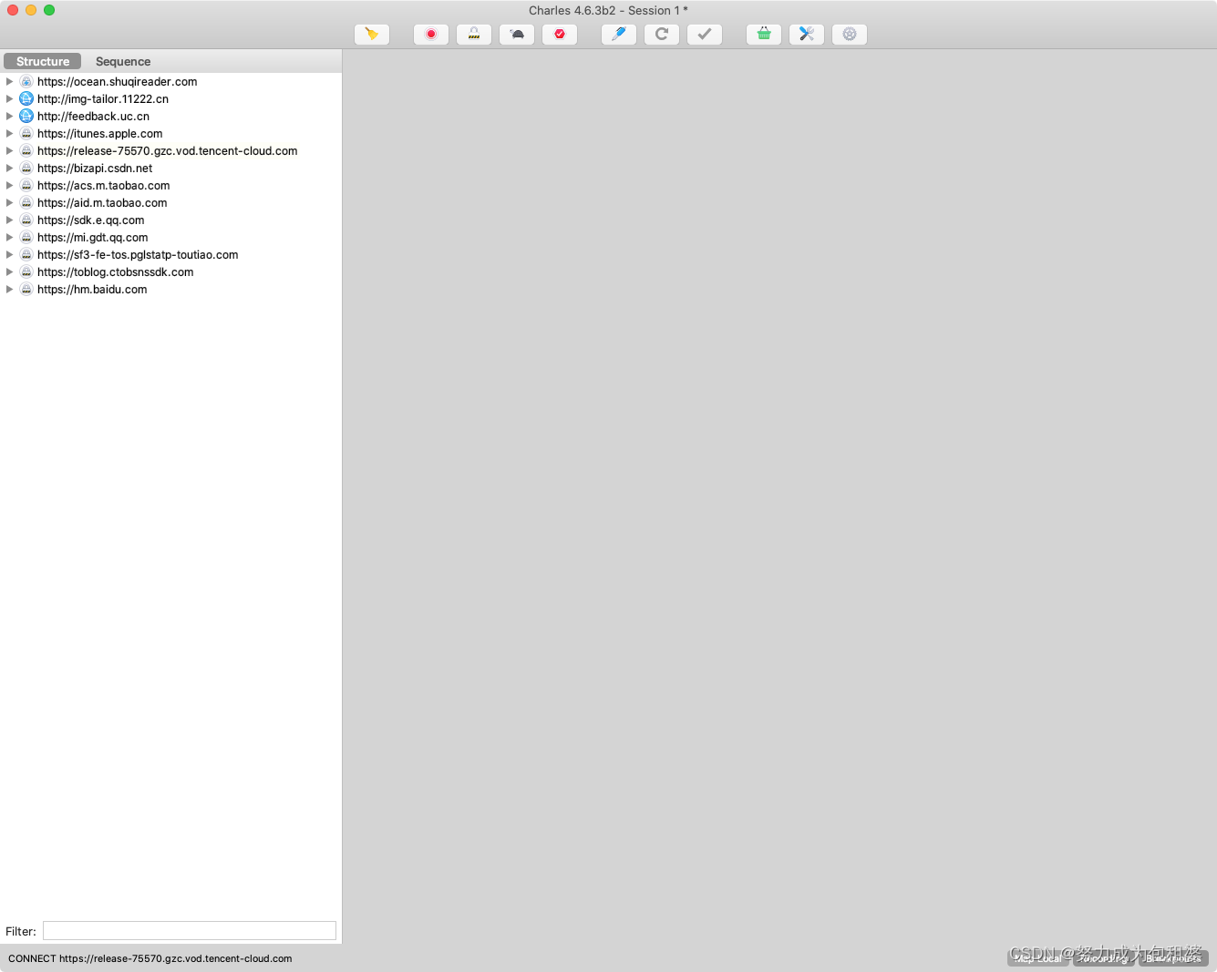Click the Breakpoints status button
1217x972 pixels.
tap(1173, 957)
